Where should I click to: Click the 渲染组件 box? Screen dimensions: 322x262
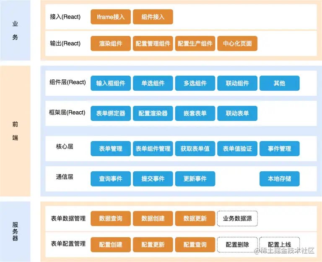coord(111,43)
